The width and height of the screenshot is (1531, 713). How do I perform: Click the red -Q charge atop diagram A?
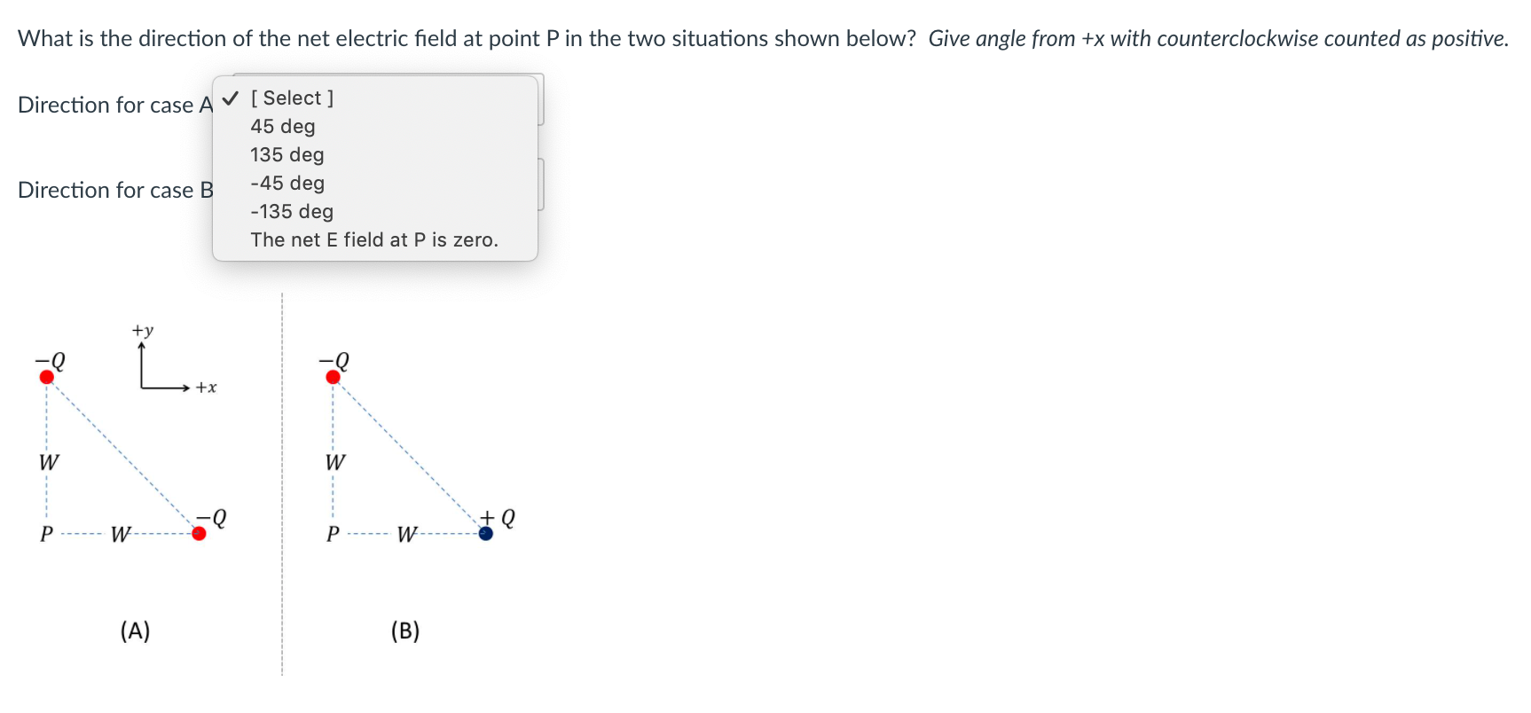pyautogui.click(x=45, y=376)
